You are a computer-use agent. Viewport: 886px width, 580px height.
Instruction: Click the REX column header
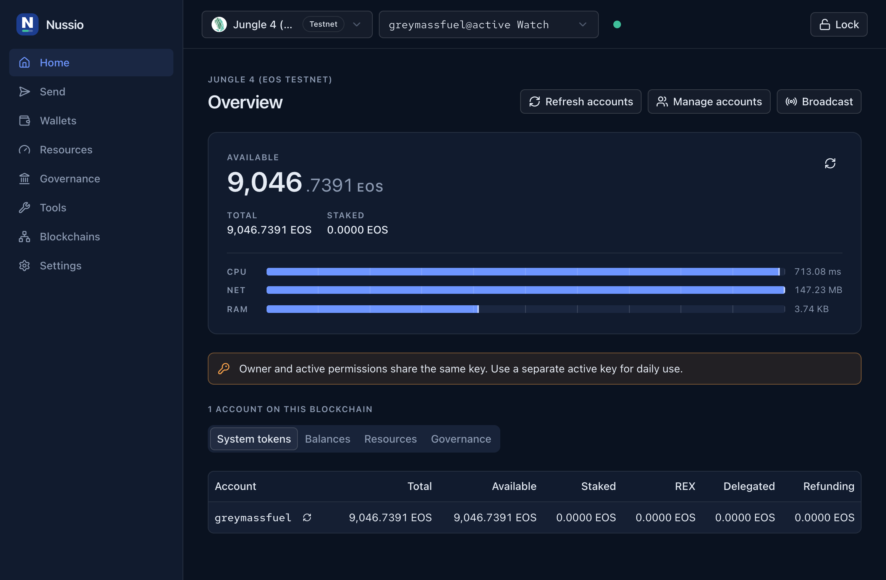tap(685, 486)
